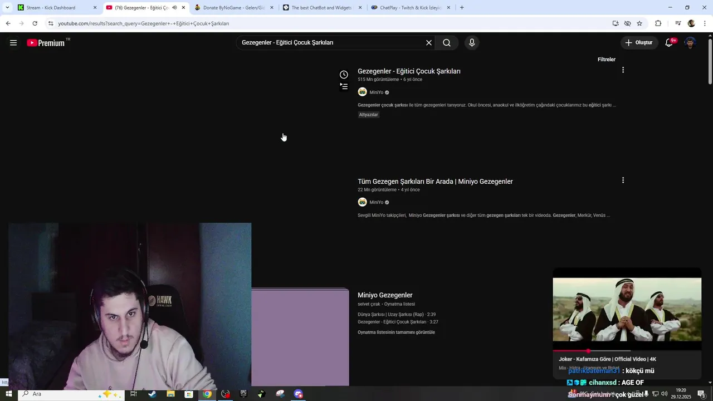Screen dimensions: 713x401
Task: Open Chrome profile avatar
Action: pyautogui.click(x=691, y=23)
